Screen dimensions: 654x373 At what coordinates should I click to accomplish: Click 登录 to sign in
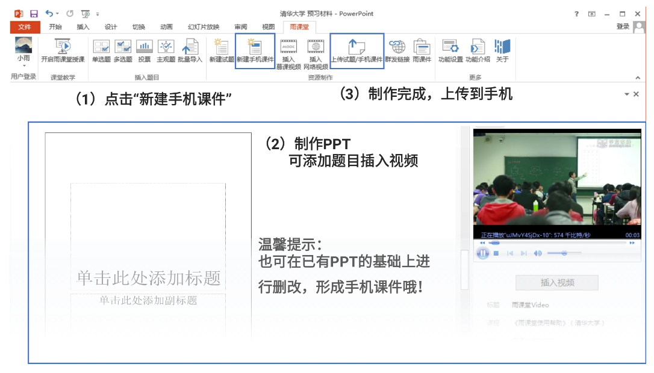623,26
